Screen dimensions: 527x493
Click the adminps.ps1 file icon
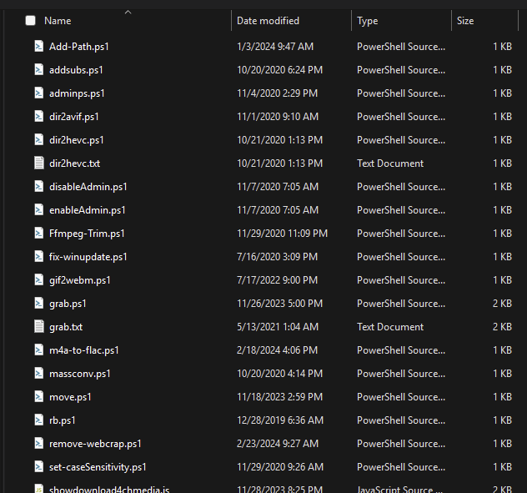click(39, 93)
